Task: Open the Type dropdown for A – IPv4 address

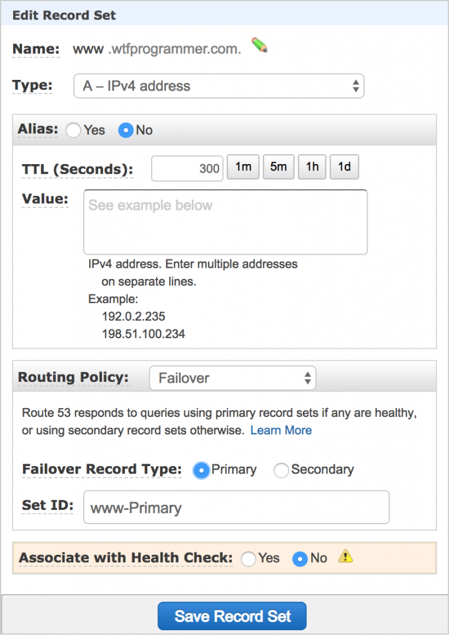Action: [x=219, y=86]
